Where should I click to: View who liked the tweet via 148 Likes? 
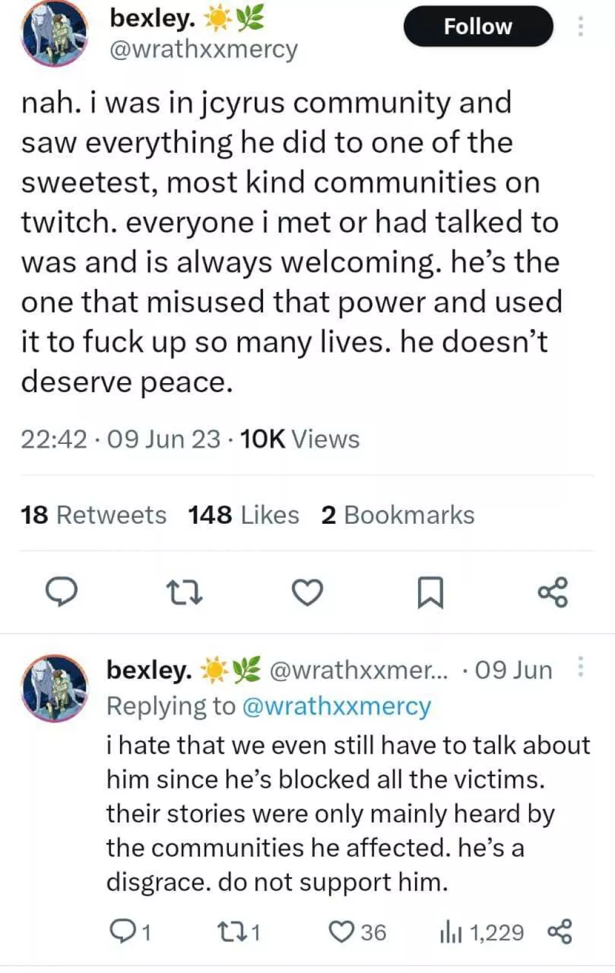pos(242,515)
